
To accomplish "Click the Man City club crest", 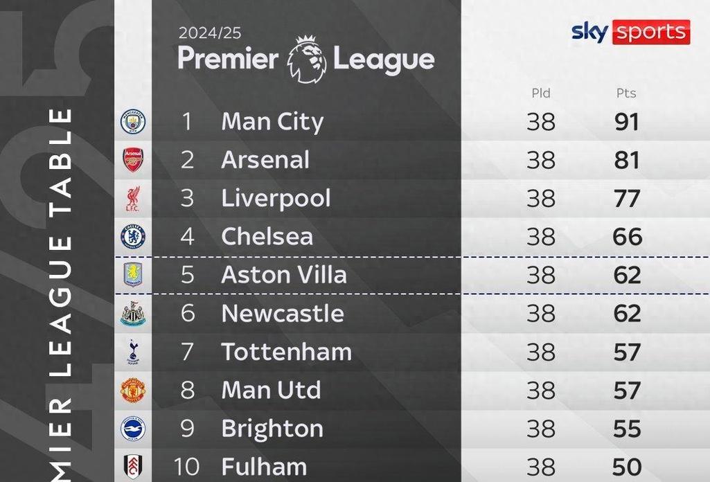I will [133, 122].
